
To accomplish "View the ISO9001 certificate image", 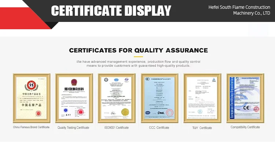I will 117,98.
